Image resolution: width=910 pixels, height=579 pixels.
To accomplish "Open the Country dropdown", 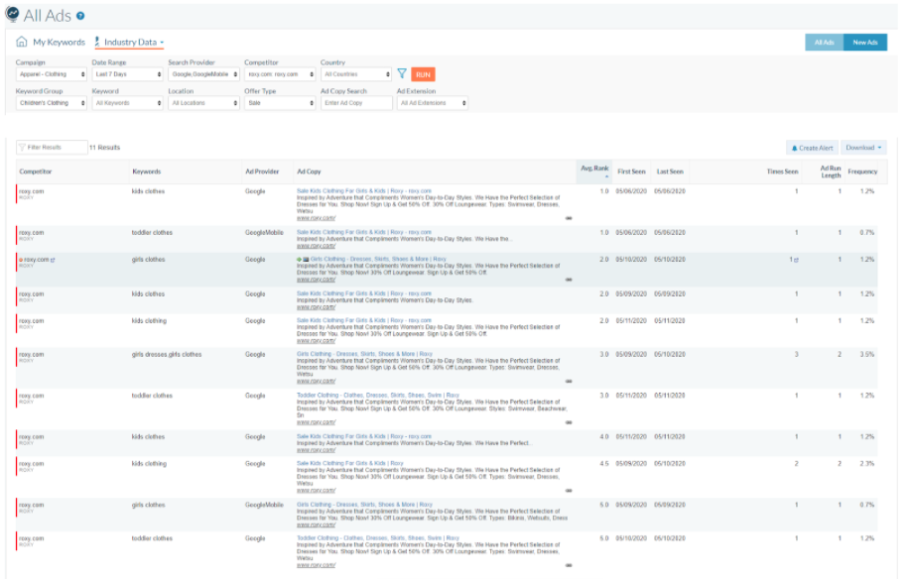I will (356, 74).
